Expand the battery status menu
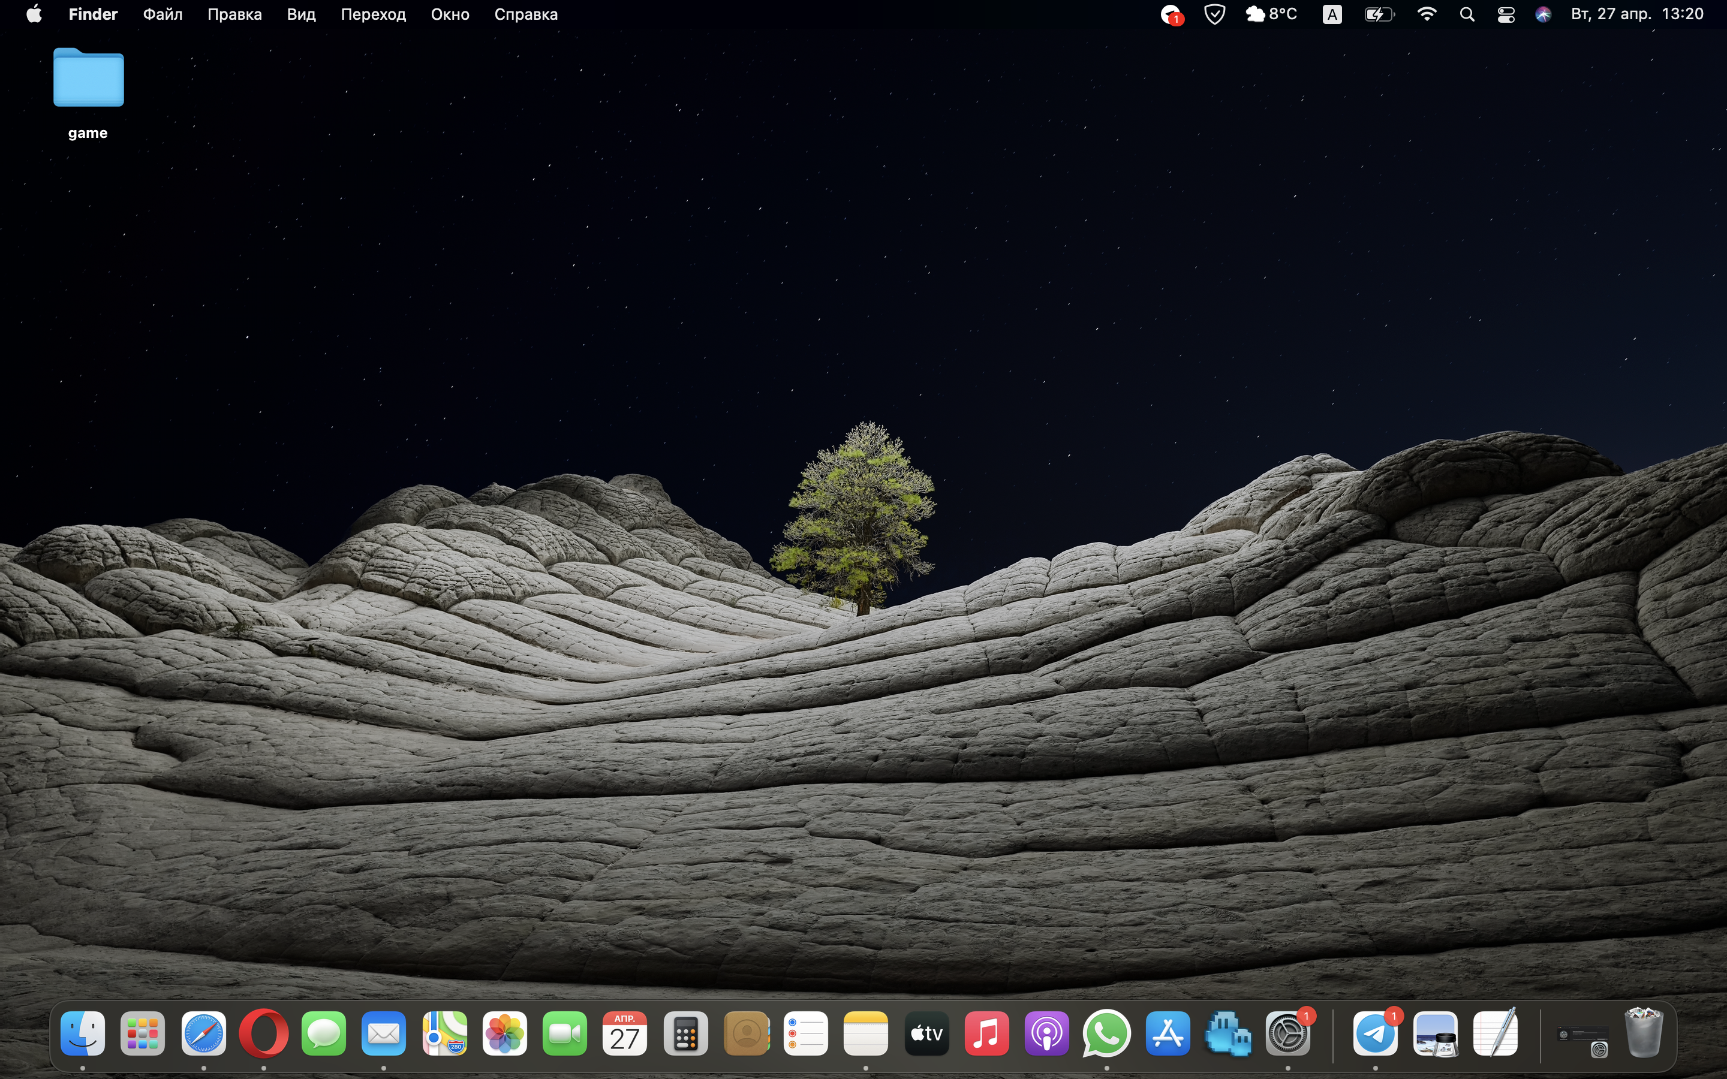The image size is (1727, 1079). point(1379,15)
